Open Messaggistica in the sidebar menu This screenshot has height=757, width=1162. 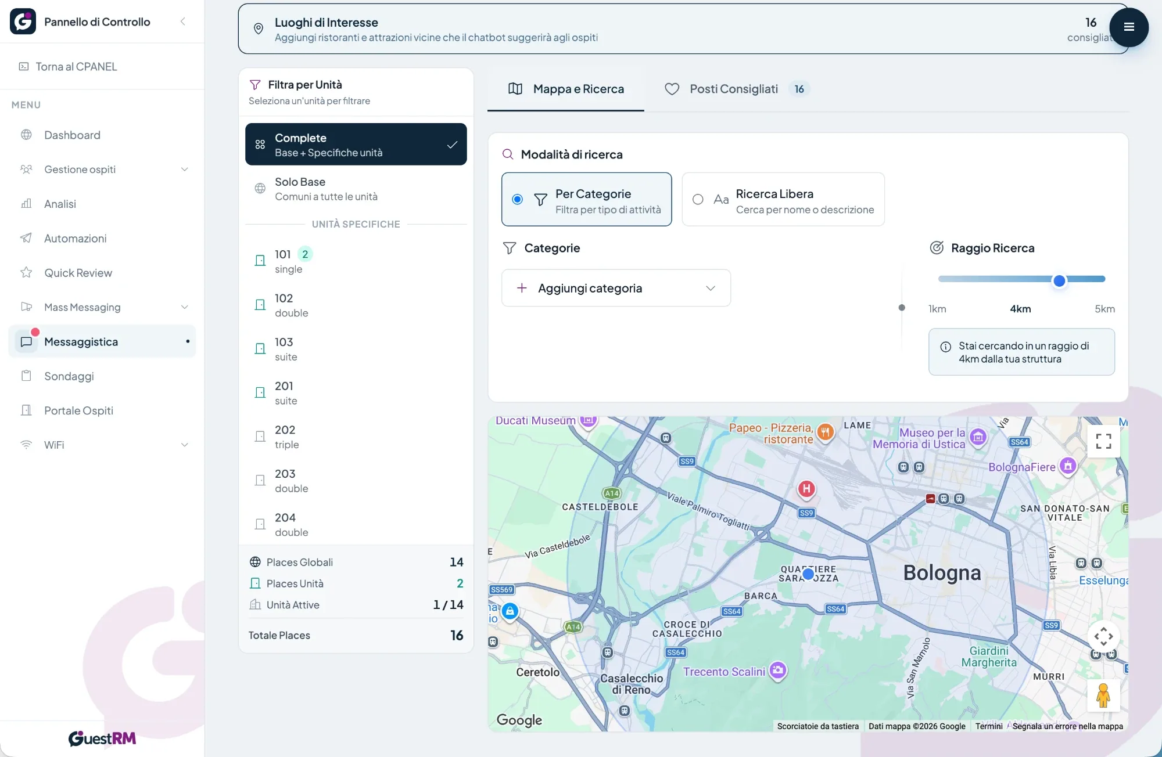[102, 341]
